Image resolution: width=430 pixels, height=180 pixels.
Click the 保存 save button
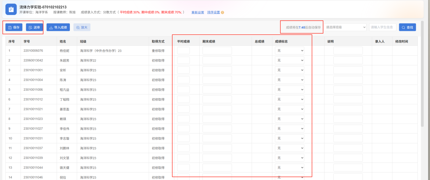pos(14,28)
